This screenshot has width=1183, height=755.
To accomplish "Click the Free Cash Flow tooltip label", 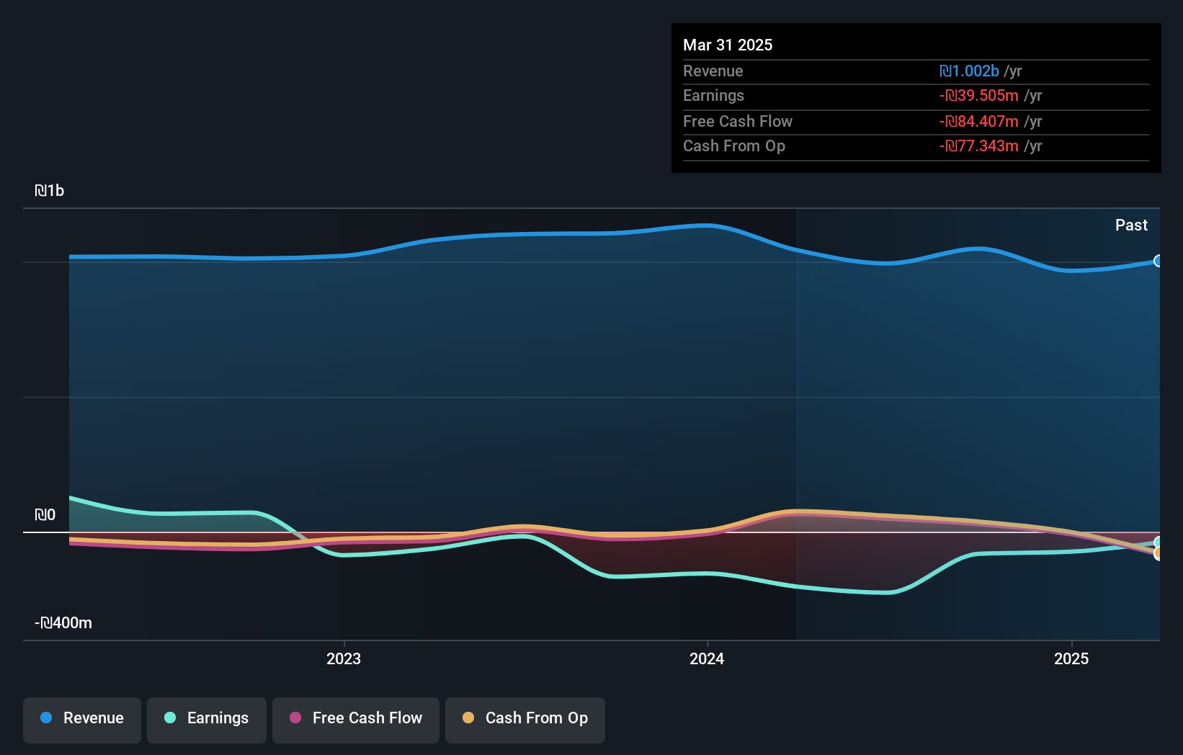I will coord(738,121).
